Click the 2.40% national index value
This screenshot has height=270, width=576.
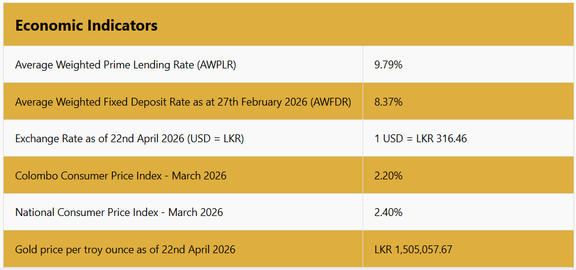pyautogui.click(x=388, y=212)
